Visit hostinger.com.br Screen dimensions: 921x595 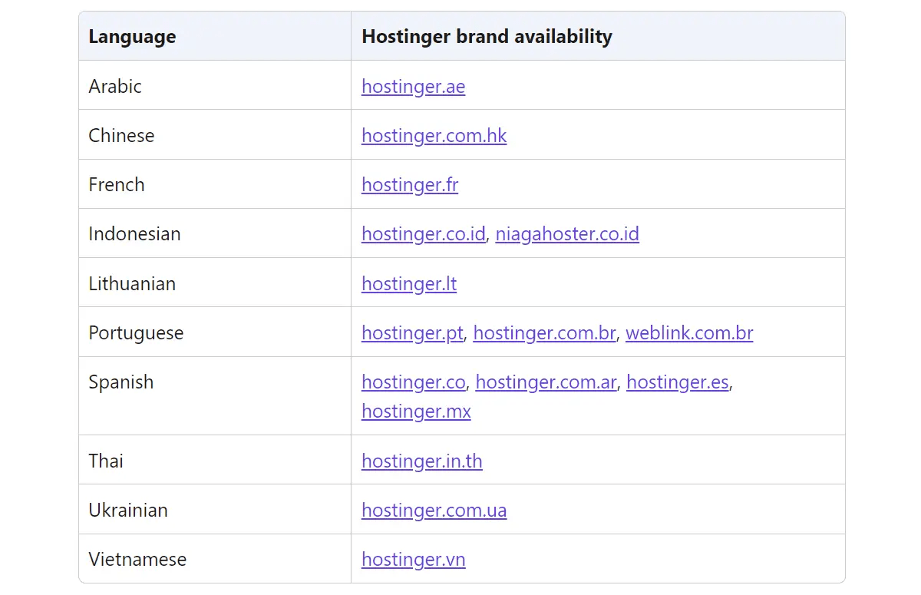pyautogui.click(x=544, y=333)
